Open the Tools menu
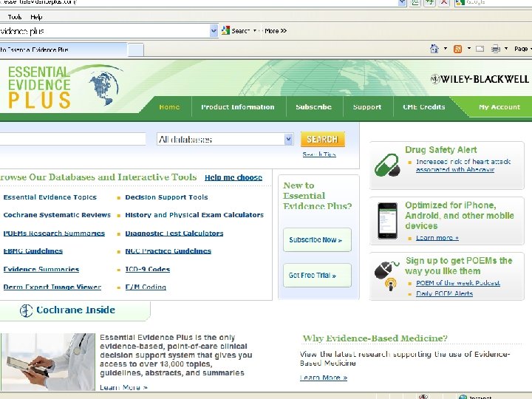Screen dimensions: 532x399 click(15, 17)
